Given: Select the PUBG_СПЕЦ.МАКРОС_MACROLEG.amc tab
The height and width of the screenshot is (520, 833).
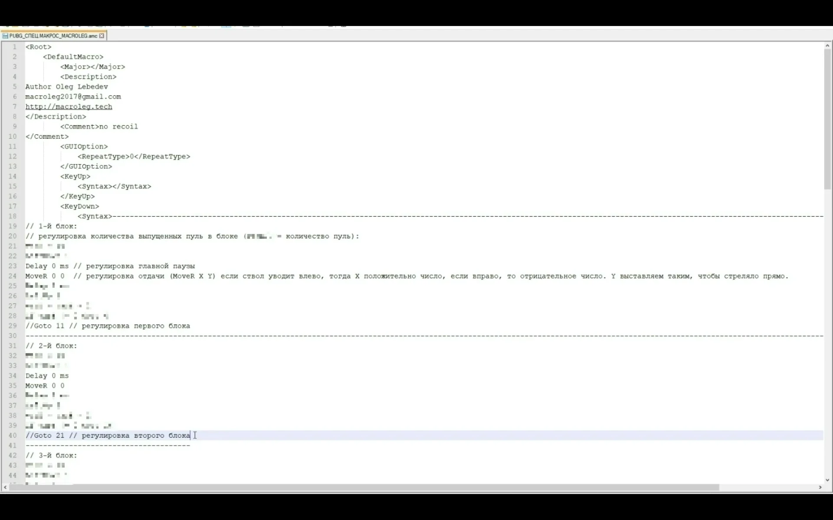Looking at the screenshot, I should click(x=53, y=36).
